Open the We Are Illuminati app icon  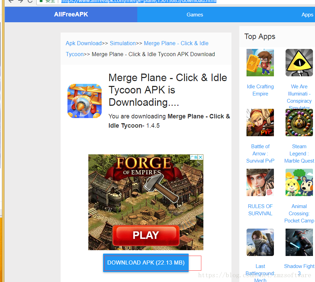[299, 63]
